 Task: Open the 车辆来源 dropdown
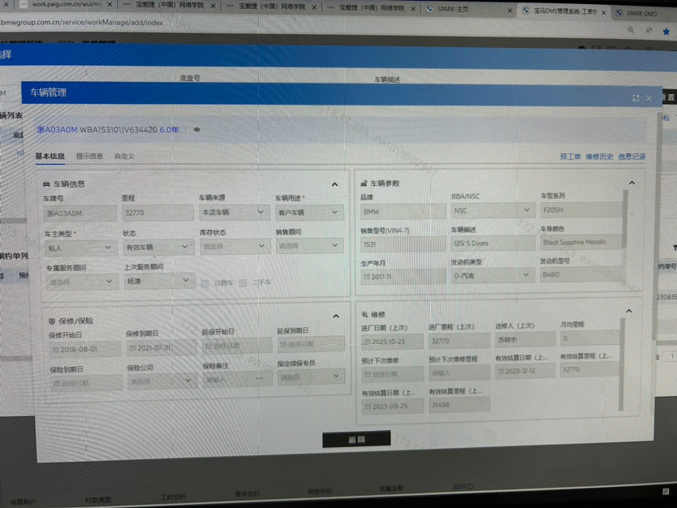coord(233,213)
